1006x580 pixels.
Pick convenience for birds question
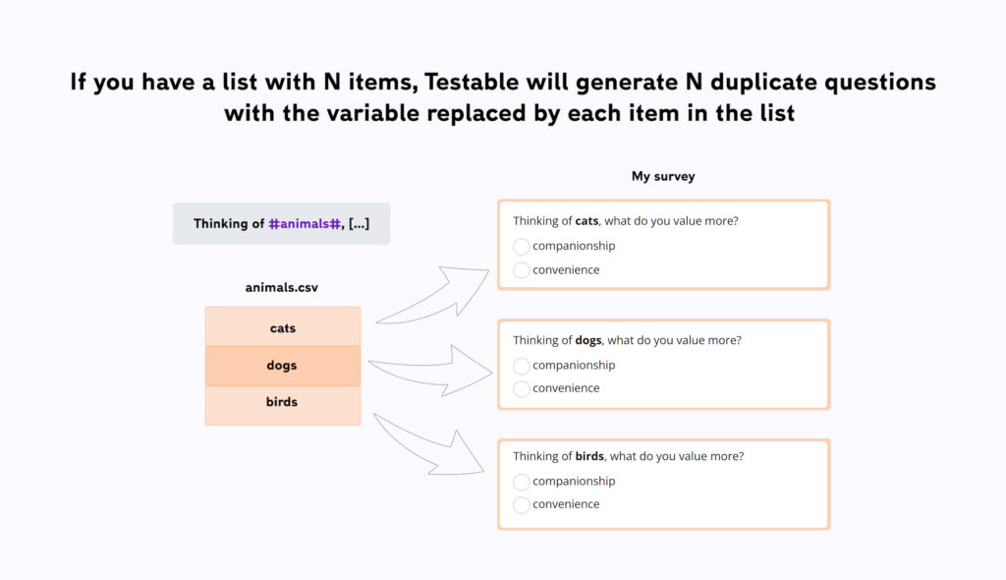521,505
